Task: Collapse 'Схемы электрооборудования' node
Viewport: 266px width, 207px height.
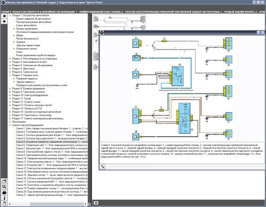Action: pyautogui.click(x=10, y=125)
